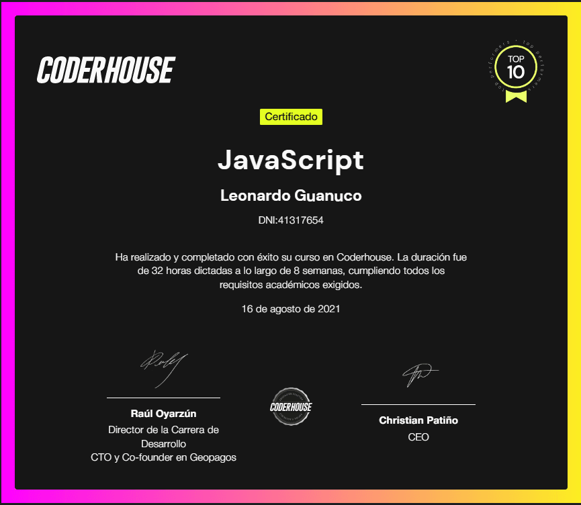This screenshot has height=505, width=581.
Task: Click the line starting 'Ha realizado y completado'
Action: coord(291,257)
